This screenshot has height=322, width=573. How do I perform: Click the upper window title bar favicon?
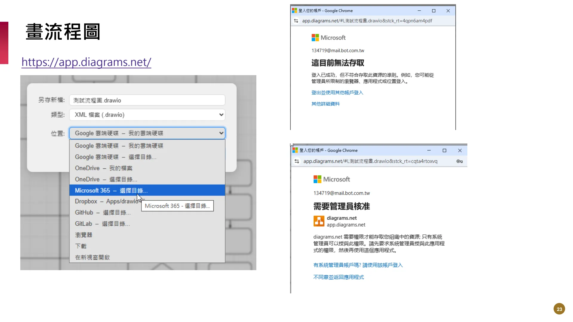[295, 11]
